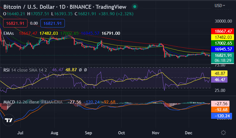Image resolution: width=236 pixels, height=138 pixels.
Task: Click the red sell price 16821.91 button
Action: tap(15, 23)
